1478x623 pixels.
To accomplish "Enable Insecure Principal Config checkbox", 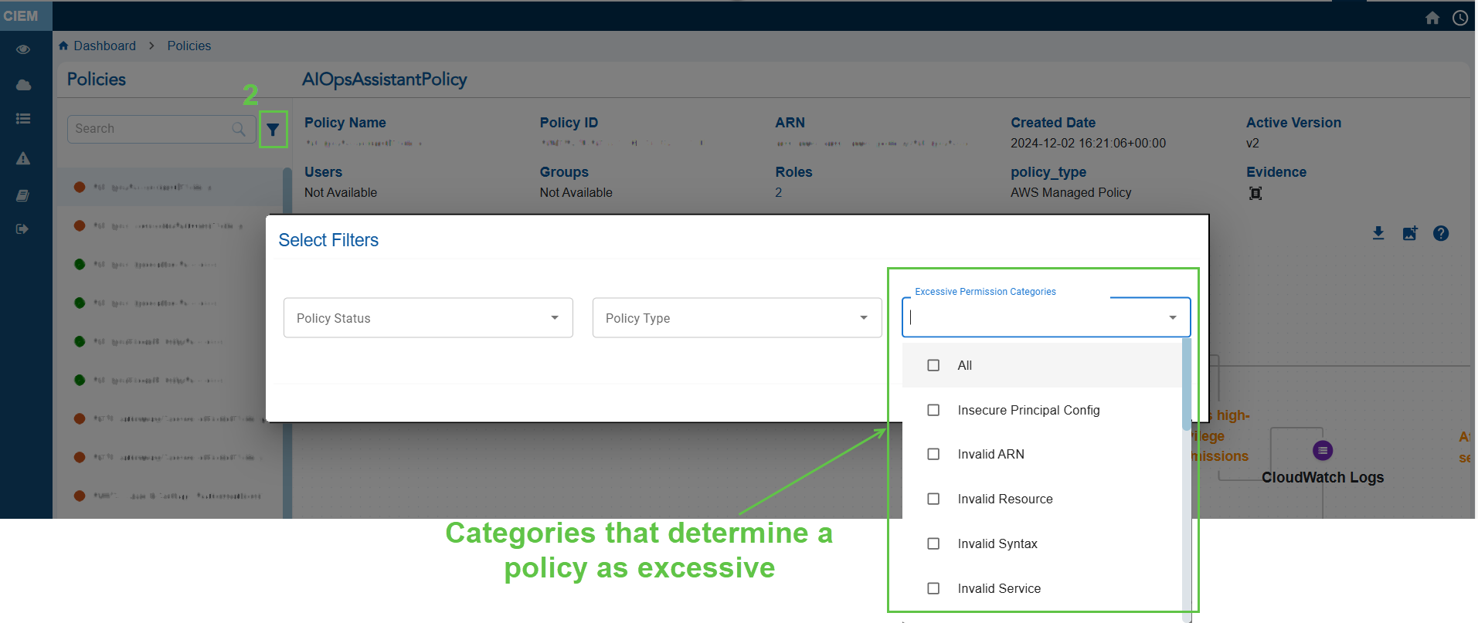I will (933, 410).
